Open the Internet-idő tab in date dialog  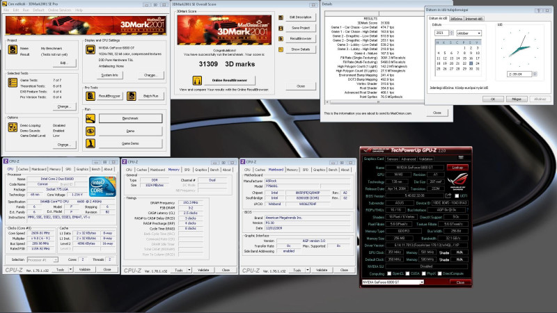tap(474, 19)
